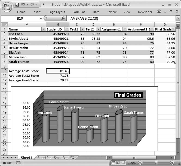The height and width of the screenshot is (166, 181).
Task: Click the macro record icon in status bar
Action: (x=18, y=163)
